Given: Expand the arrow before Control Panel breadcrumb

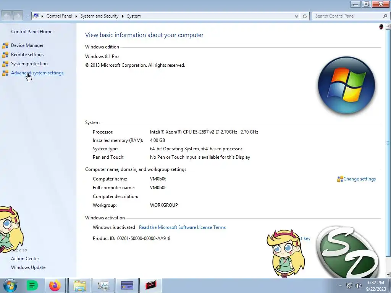Looking at the screenshot, I should click(42, 16).
